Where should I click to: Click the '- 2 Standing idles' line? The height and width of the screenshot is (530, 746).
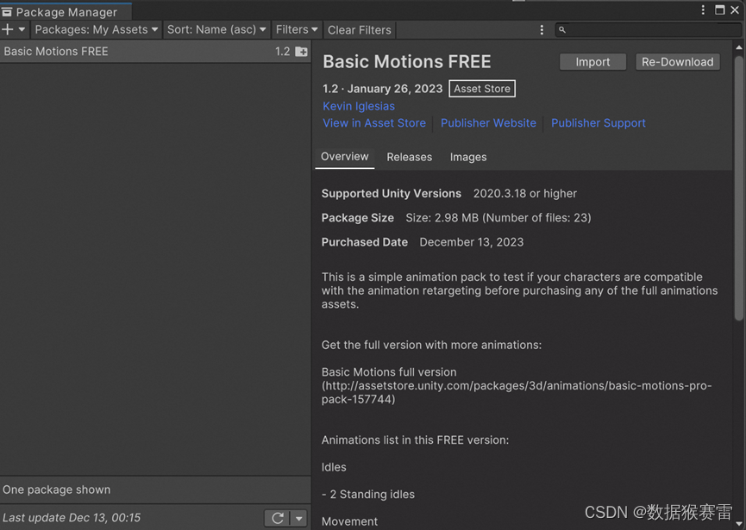point(367,495)
